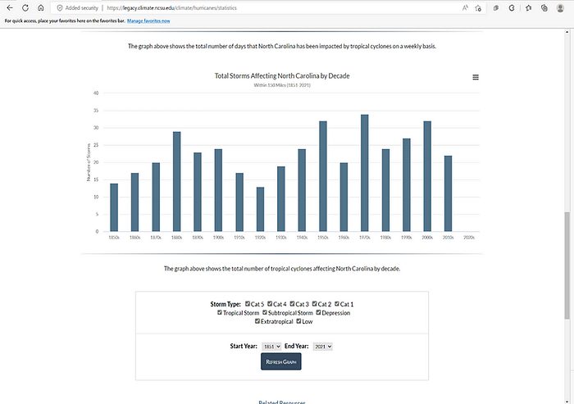Open the browser profile avatar
Image resolution: width=574 pixels, height=404 pixels.
(560, 7)
